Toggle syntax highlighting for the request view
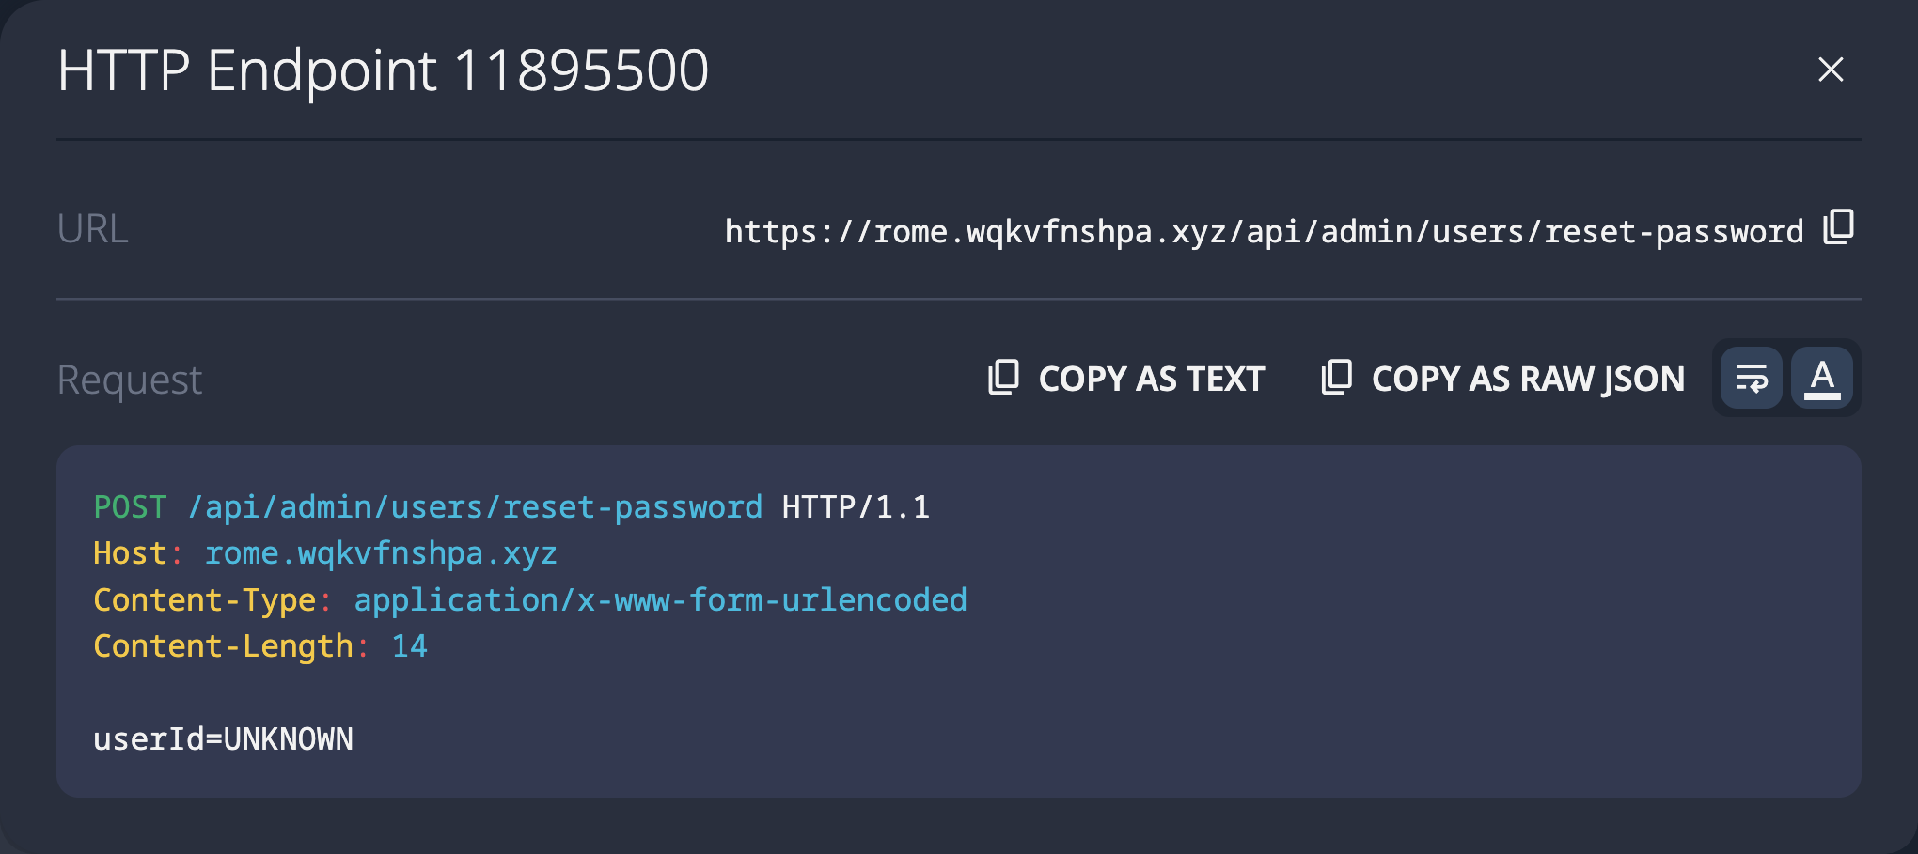The height and width of the screenshot is (854, 1918). [x=1822, y=378]
